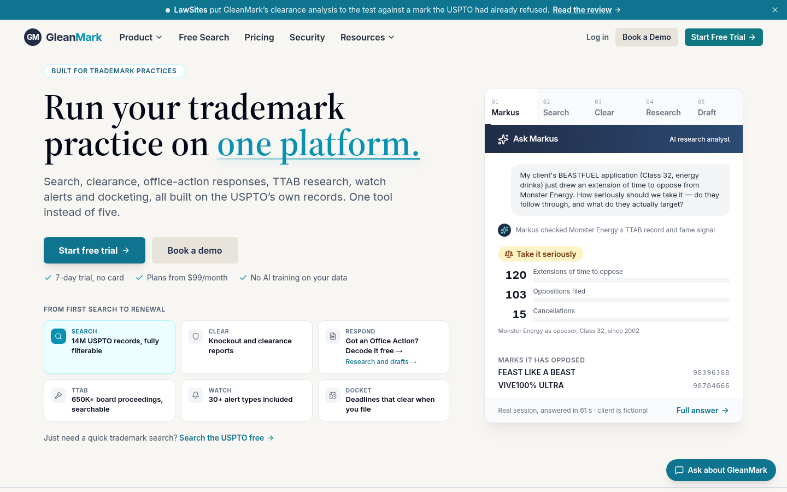
Task: Click the Ask Markus sparkle icon
Action: (503, 139)
